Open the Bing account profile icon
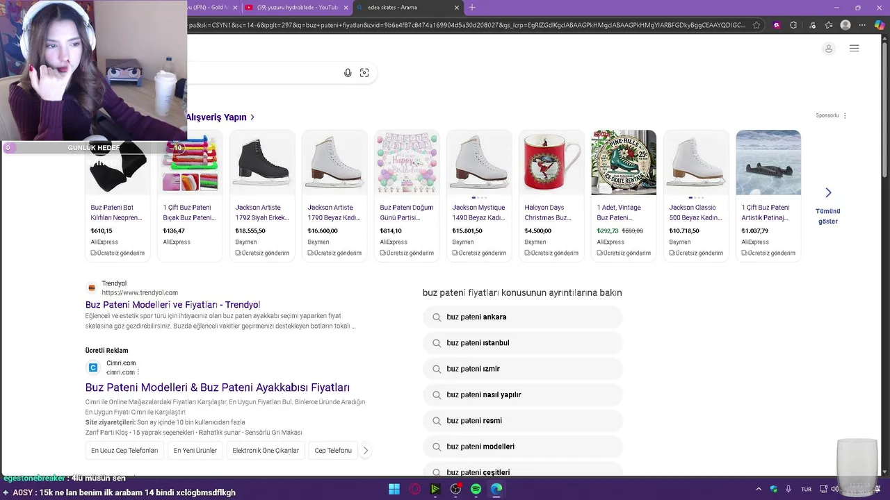 click(x=828, y=49)
